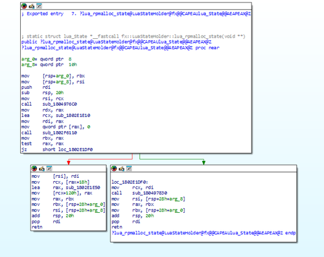
Task: Click the color icon of the [rsi], rdi block
Action: click(x=34, y=168)
